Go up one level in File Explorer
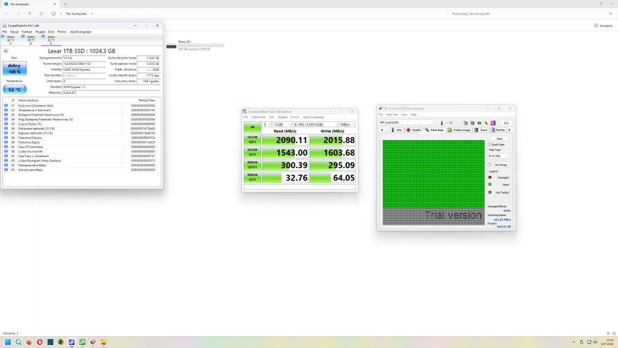The height and width of the screenshot is (348, 618). 30,14
